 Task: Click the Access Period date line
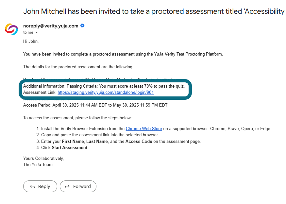[x=95, y=105]
